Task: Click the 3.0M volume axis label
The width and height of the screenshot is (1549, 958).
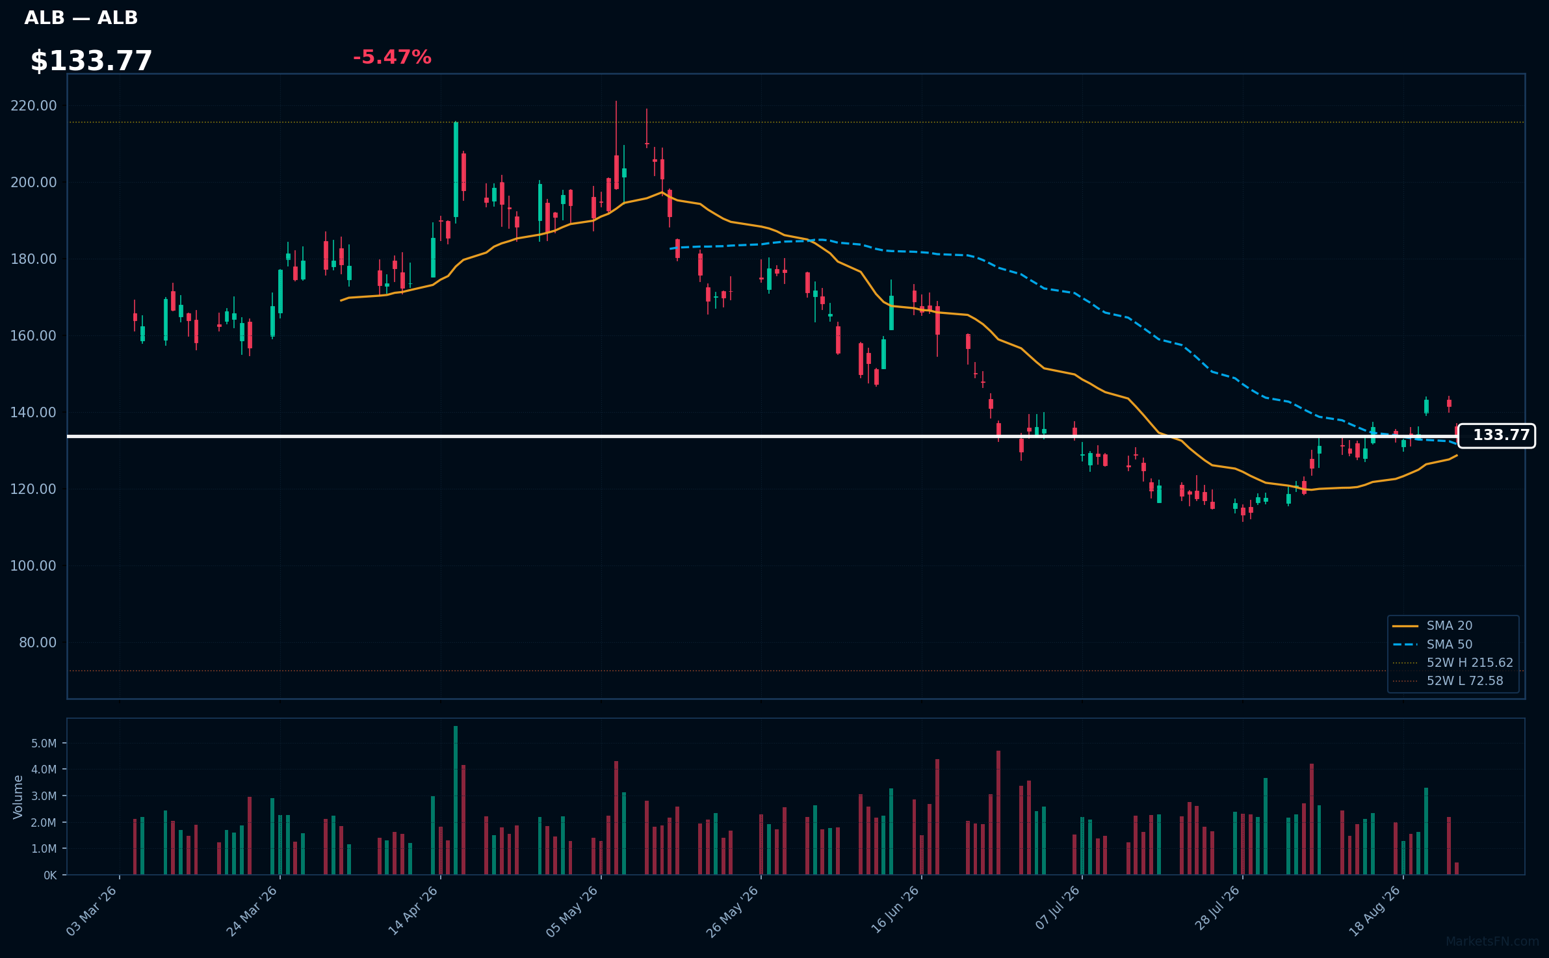Action: (44, 796)
